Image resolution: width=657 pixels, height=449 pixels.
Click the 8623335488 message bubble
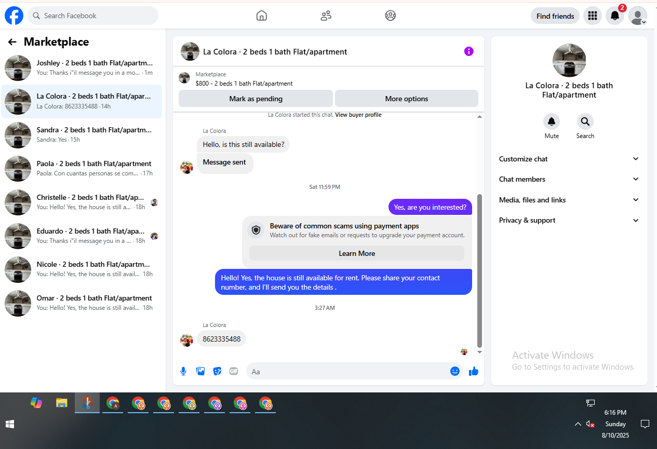click(222, 339)
